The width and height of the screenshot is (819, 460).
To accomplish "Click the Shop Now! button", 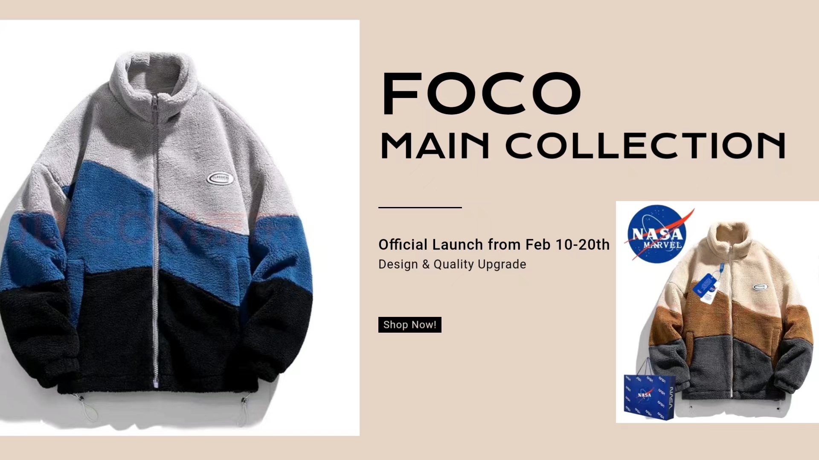I will click(x=409, y=325).
